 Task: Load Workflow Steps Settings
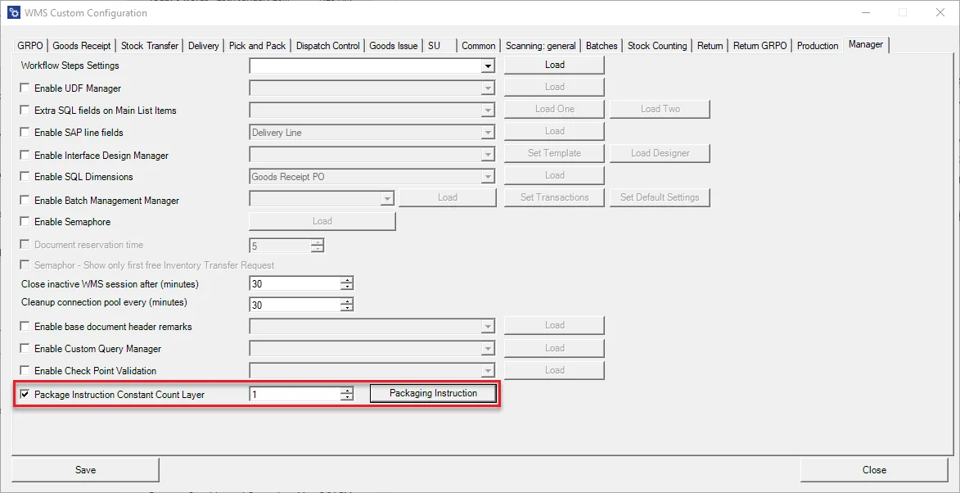[x=554, y=65]
